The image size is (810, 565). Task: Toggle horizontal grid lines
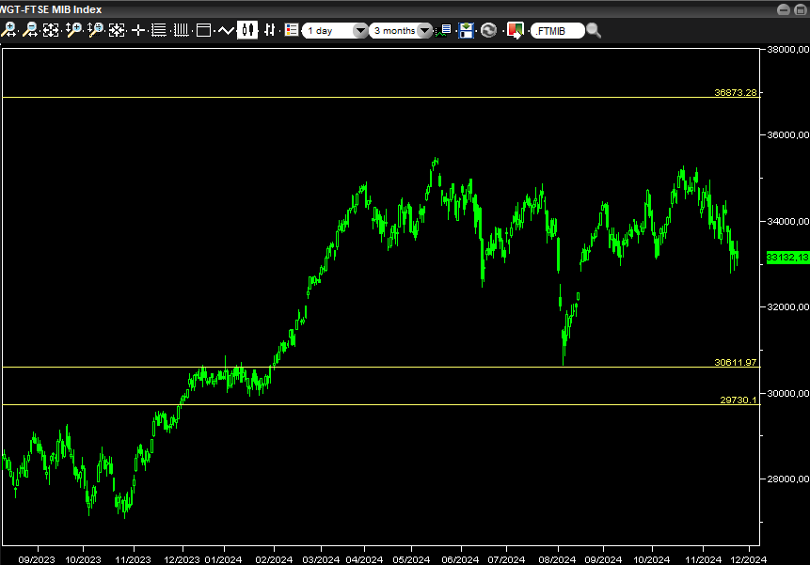pyautogui.click(x=158, y=30)
